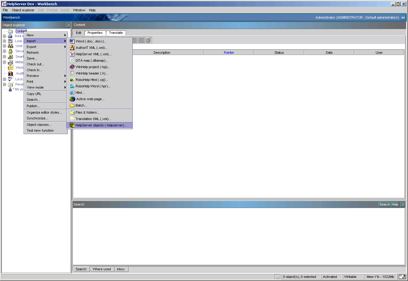Choose WinHelp header (.h) import
The height and width of the screenshot is (281, 408).
pyautogui.click(x=99, y=73)
